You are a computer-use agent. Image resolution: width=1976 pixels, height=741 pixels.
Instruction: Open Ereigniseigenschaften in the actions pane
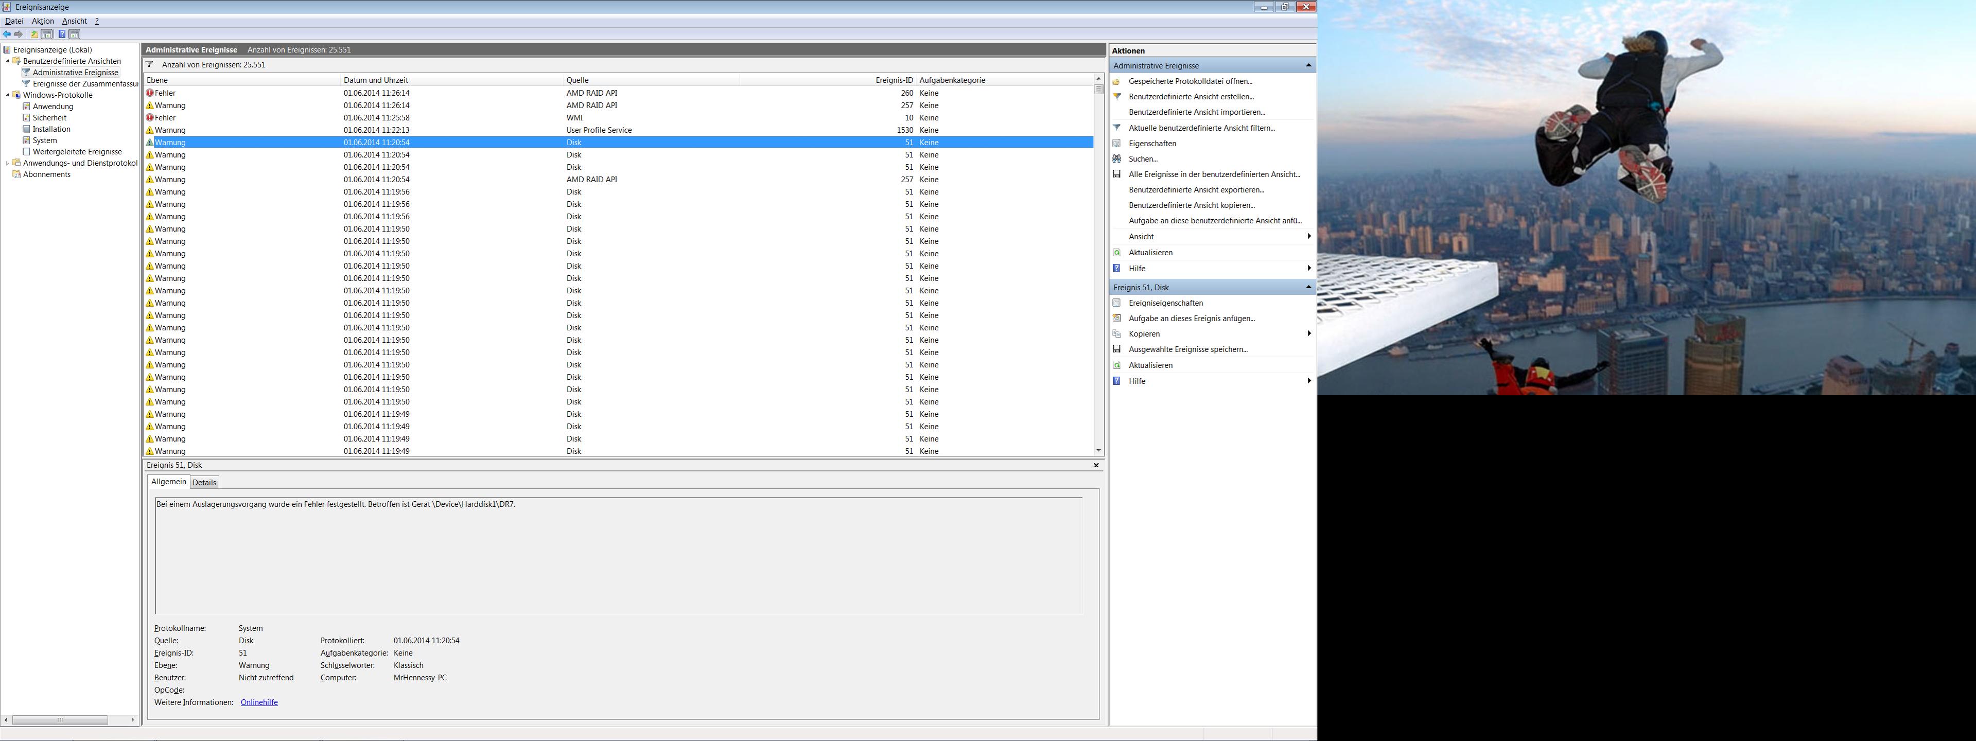(x=1165, y=303)
